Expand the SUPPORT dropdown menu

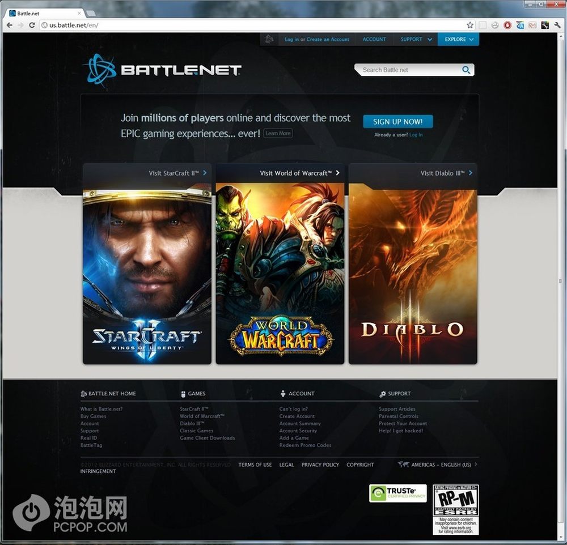click(x=416, y=39)
